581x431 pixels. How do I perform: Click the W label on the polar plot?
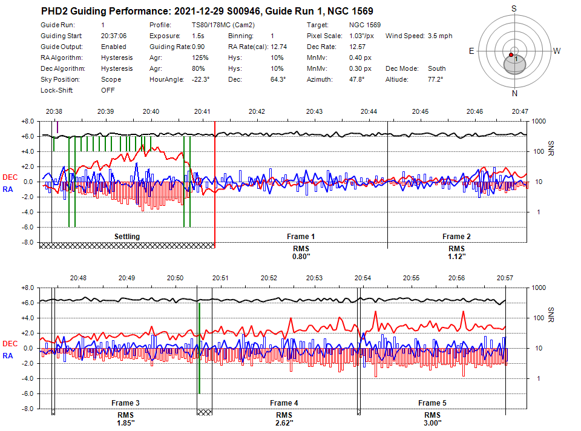tap(557, 51)
